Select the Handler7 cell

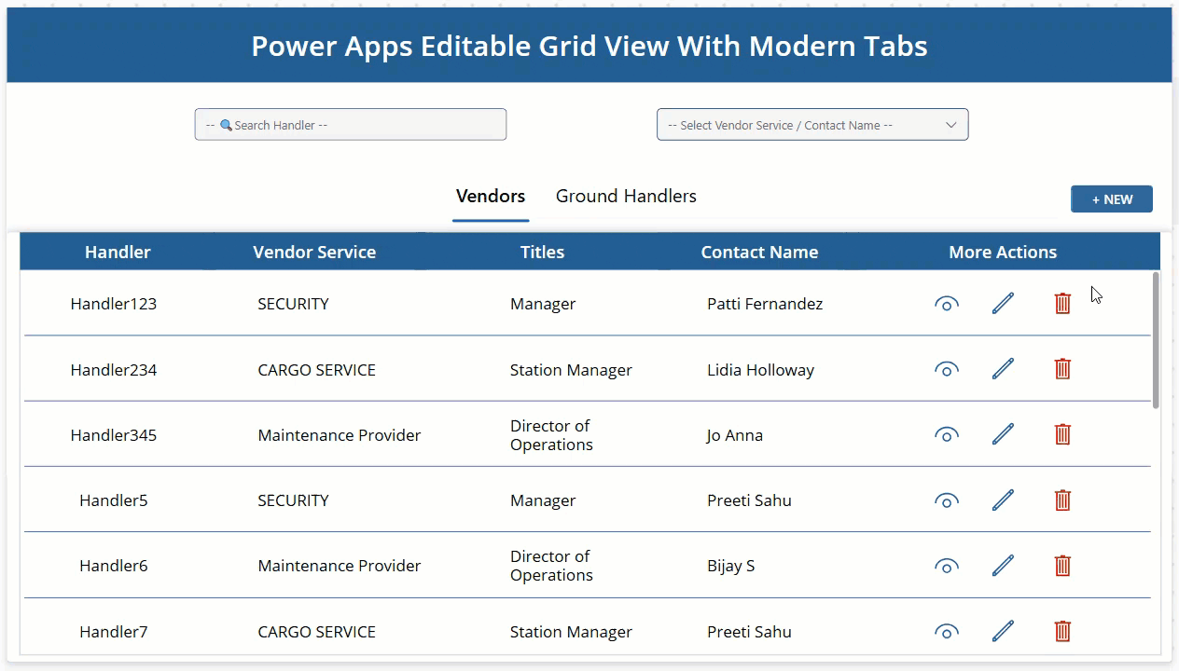[114, 632]
